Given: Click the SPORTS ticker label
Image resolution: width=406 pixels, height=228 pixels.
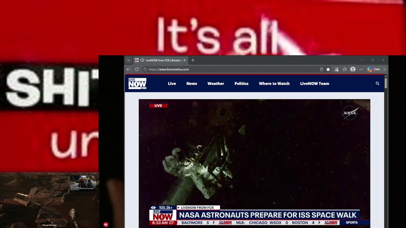Looking at the screenshot, I should click(x=351, y=223).
